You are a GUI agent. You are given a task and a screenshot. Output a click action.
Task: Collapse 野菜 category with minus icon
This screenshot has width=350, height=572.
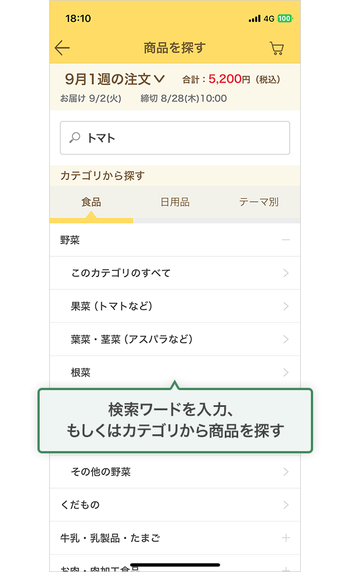point(286,240)
